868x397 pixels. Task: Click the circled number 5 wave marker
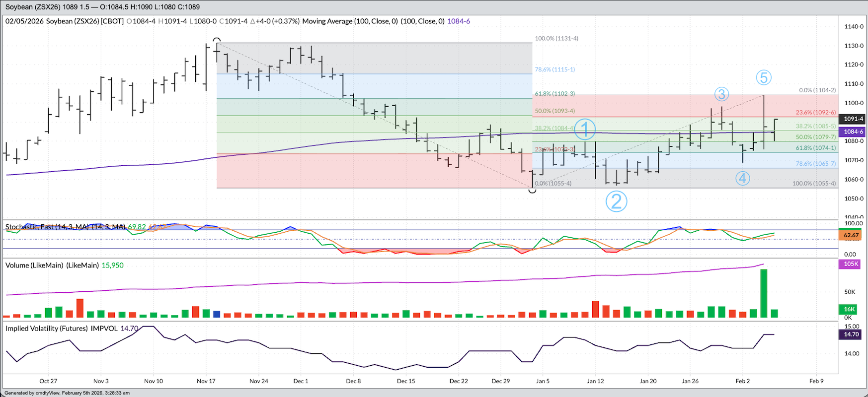(763, 77)
